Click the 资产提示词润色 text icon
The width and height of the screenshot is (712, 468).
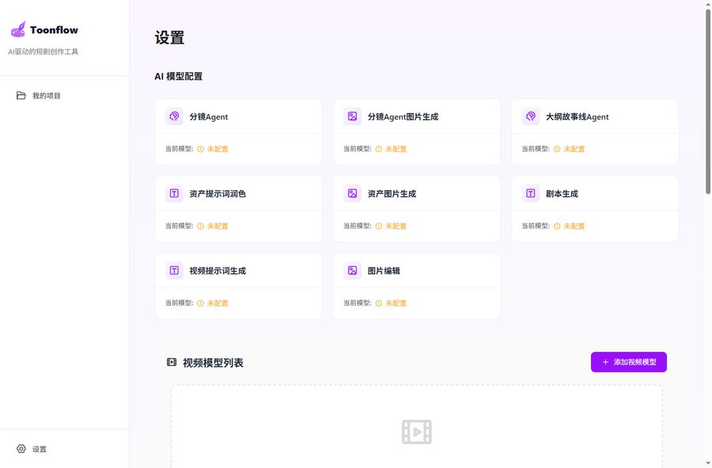point(174,193)
